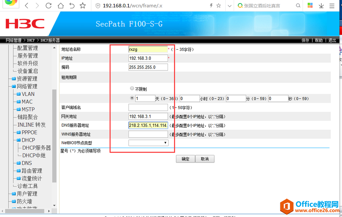Click the undo/restore tab icon
342x217 pixels.
[72, 5]
